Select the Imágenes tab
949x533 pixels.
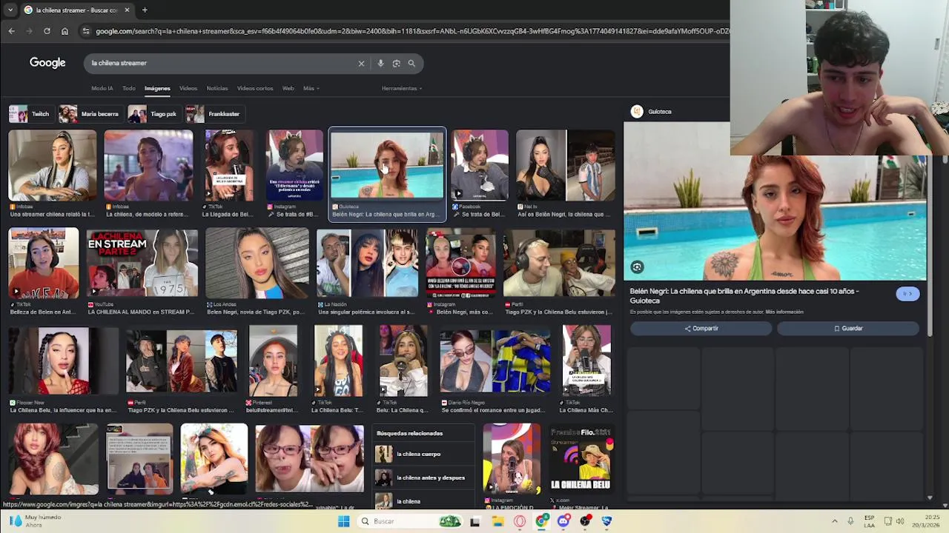[x=157, y=88]
